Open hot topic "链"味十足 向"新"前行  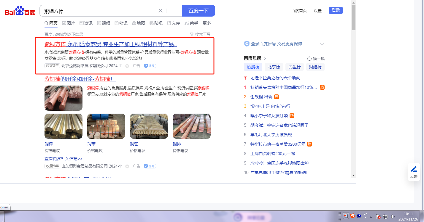(270, 106)
